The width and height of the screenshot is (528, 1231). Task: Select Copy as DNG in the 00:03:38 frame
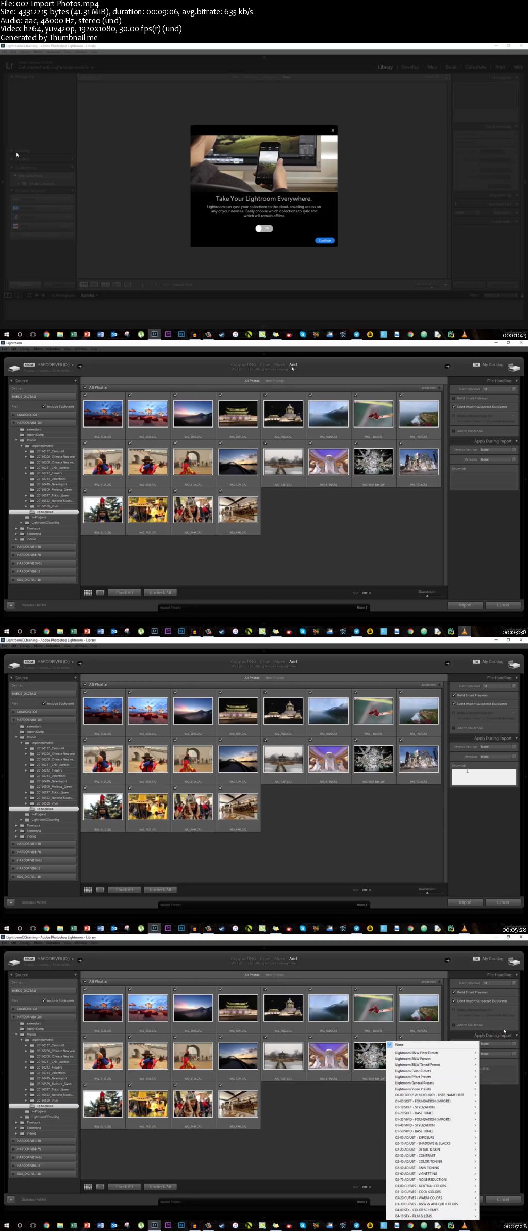(x=243, y=365)
